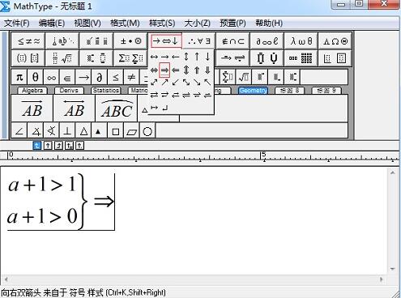Open the 视图(V) menu
The image size is (401, 298).
click(87, 23)
